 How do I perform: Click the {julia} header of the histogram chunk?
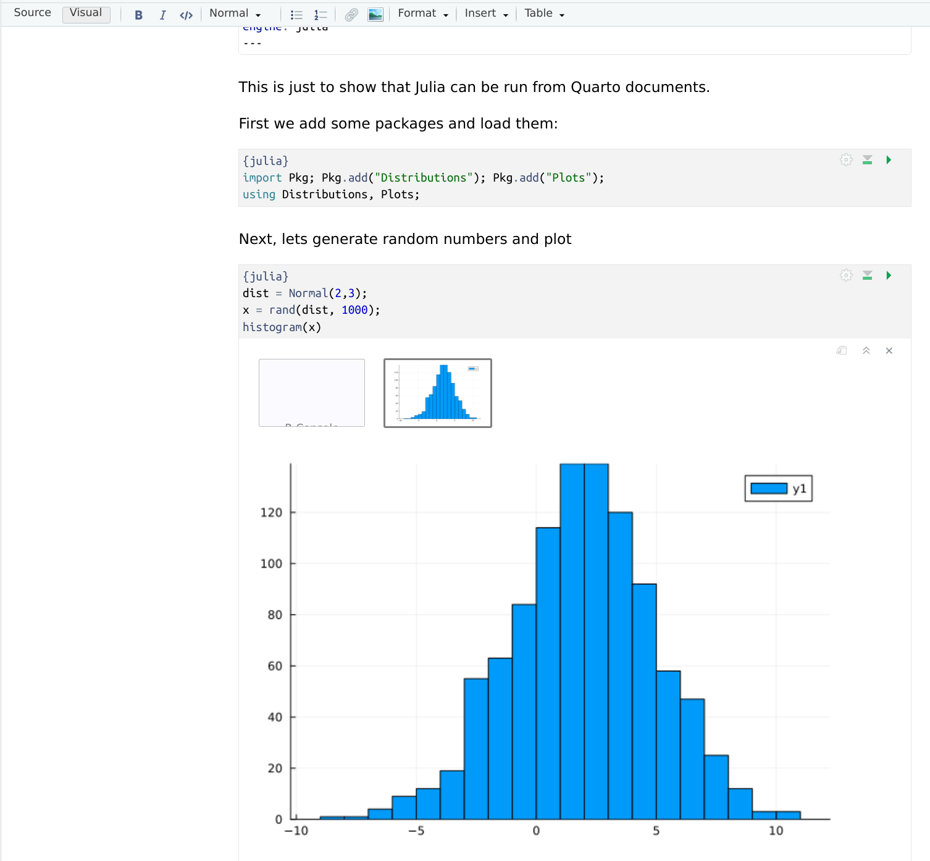pyautogui.click(x=266, y=277)
